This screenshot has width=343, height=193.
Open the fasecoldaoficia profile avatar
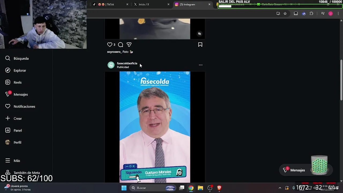(x=111, y=65)
